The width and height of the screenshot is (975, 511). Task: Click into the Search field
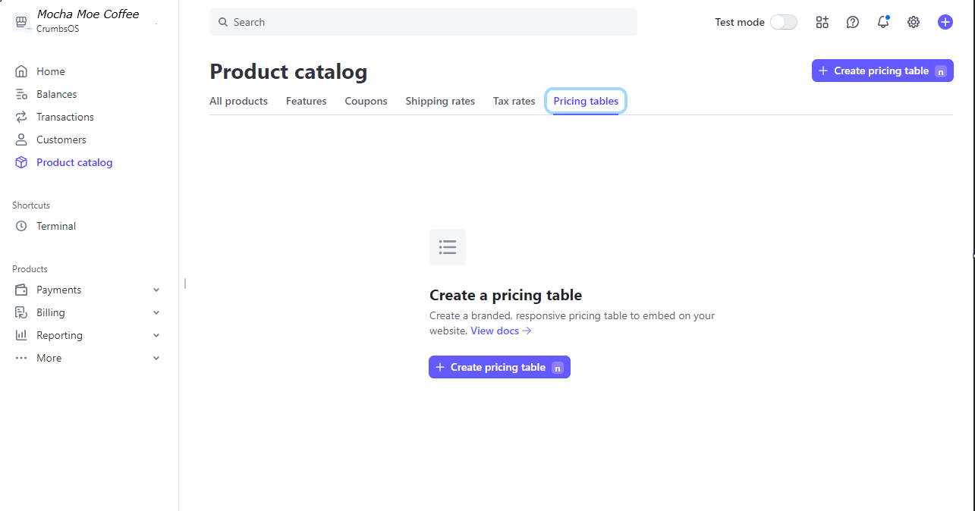(423, 22)
